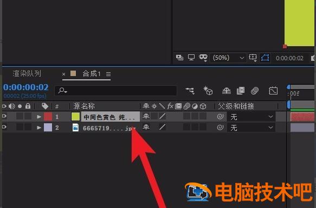Viewport: 316px width, 208px height.
Task: Open the 50% magnification dropdown
Action: 228,58
